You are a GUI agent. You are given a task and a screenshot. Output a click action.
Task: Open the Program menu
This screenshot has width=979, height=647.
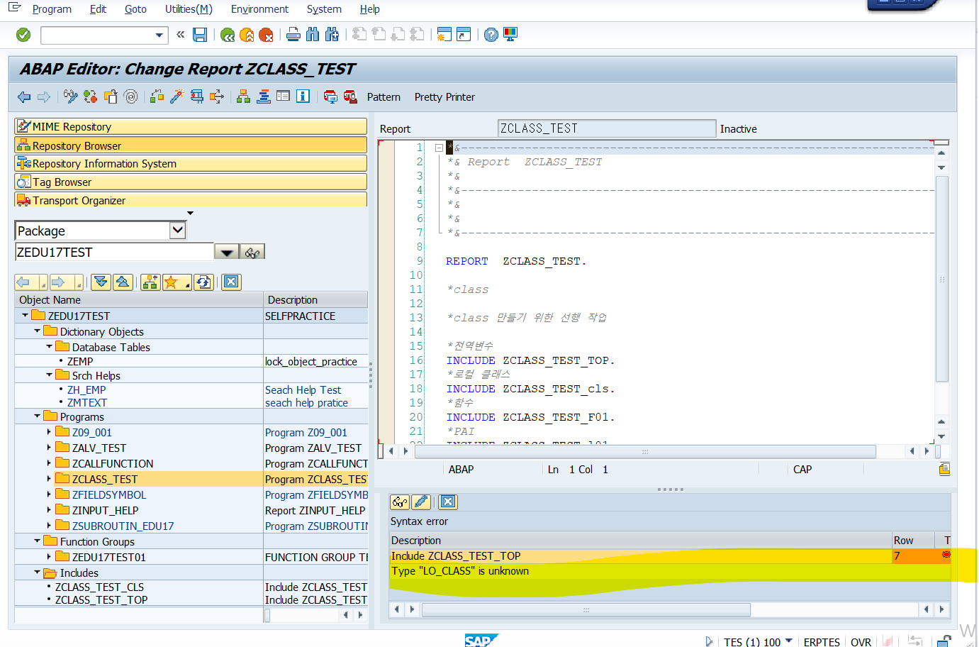click(52, 9)
